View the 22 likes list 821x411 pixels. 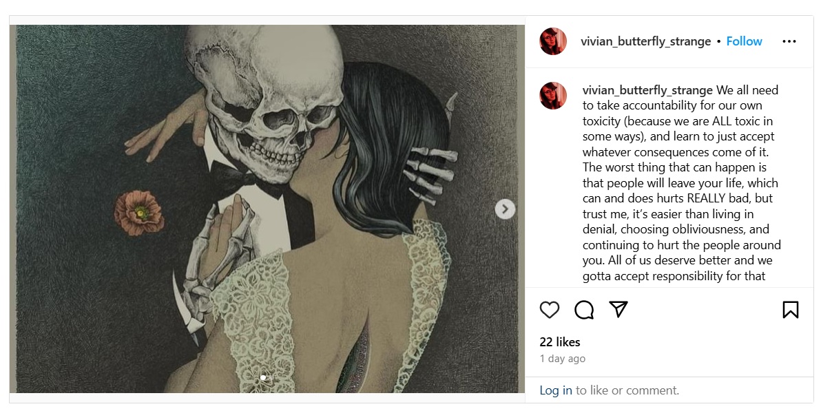point(559,342)
